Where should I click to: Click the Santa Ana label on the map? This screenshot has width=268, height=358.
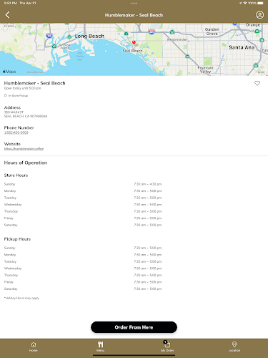[242, 47]
